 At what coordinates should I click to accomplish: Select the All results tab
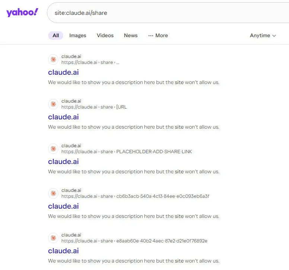coord(55,35)
